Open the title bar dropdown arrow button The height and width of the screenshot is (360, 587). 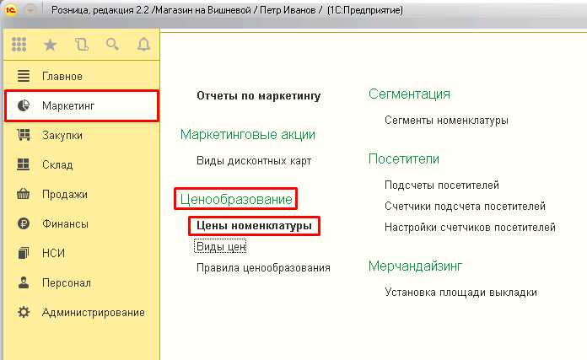[30, 10]
